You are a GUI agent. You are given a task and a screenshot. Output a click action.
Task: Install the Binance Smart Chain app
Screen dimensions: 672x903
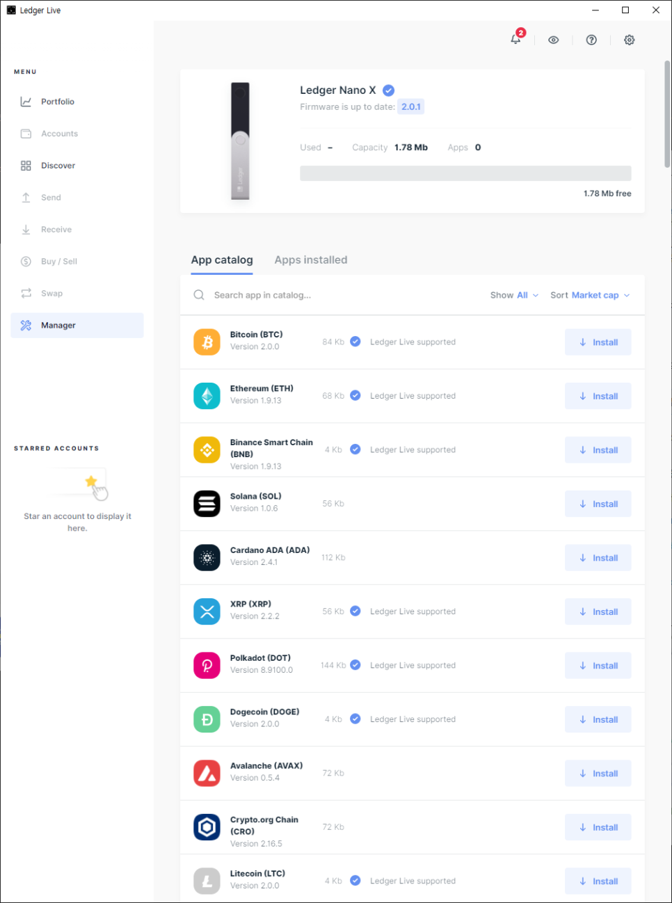click(x=598, y=450)
